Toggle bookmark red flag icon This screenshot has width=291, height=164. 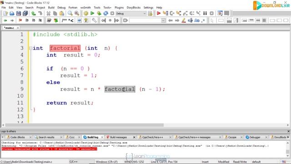pyautogui.click(x=20, y=20)
